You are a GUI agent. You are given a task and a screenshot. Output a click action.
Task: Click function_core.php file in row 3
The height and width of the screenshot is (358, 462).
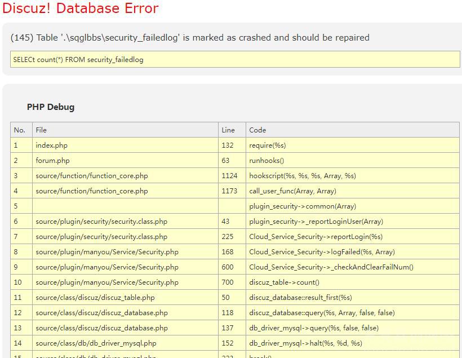click(x=92, y=176)
